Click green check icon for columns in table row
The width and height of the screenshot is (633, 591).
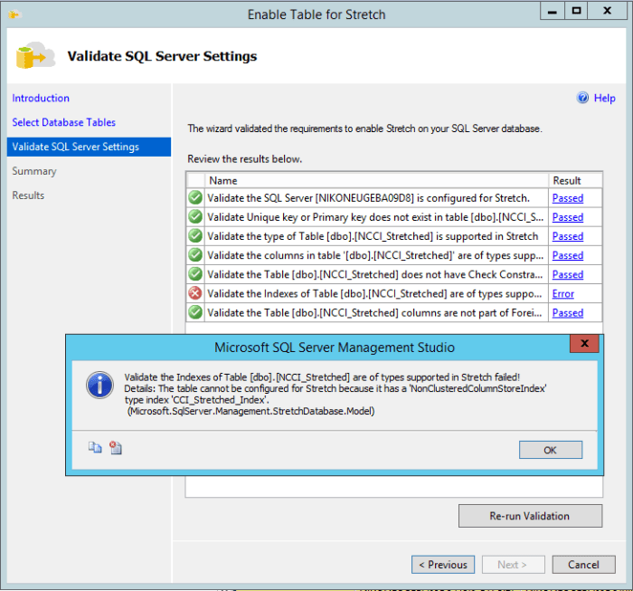195,255
